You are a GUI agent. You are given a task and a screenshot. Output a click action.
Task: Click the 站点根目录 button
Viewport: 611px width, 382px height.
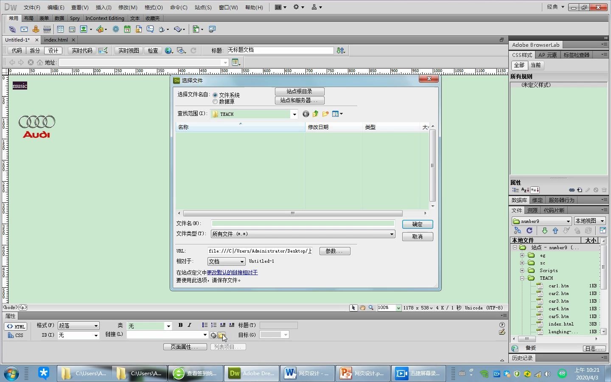pos(300,91)
